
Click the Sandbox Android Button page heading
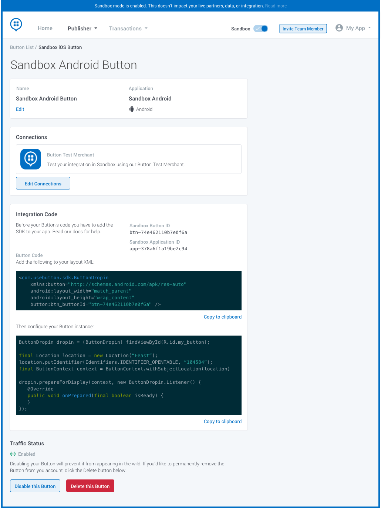74,65
